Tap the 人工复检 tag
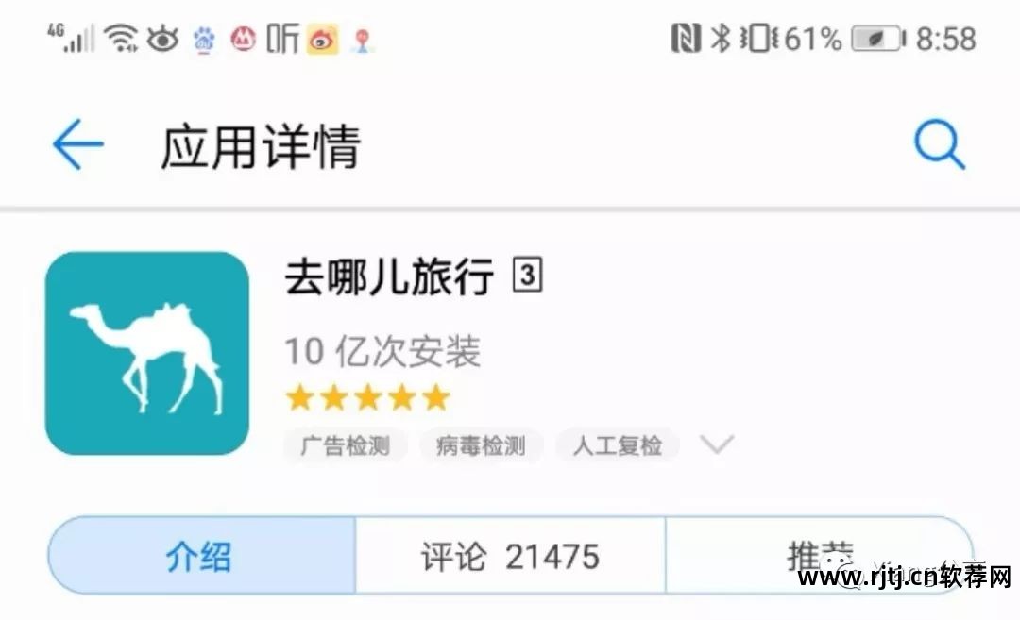Viewport: 1020px width, 620px height. click(618, 445)
